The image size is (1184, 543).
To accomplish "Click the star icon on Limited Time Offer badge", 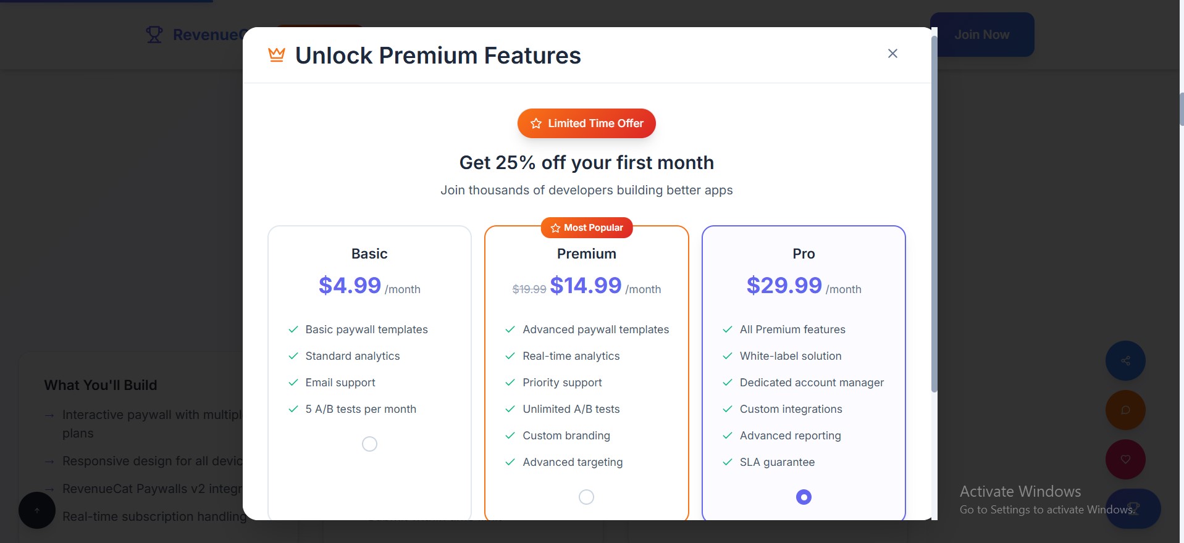I will tap(536, 123).
